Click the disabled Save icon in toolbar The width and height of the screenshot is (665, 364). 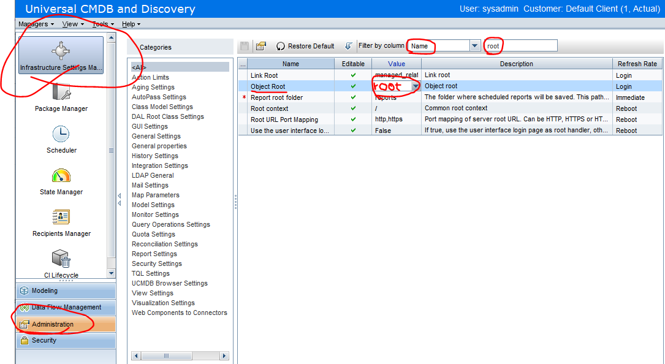click(x=245, y=46)
